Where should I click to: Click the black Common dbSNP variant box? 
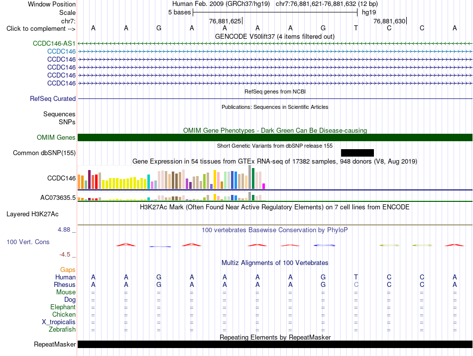[357, 153]
